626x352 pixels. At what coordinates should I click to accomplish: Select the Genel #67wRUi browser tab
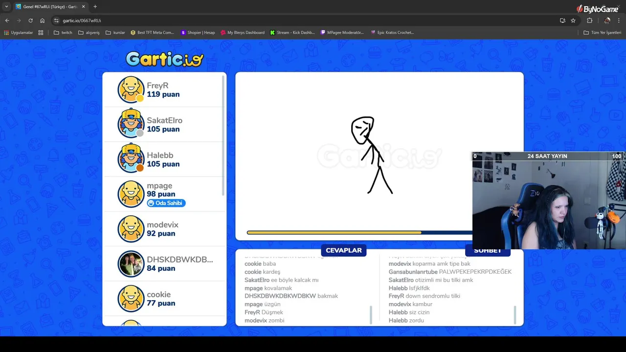click(50, 7)
